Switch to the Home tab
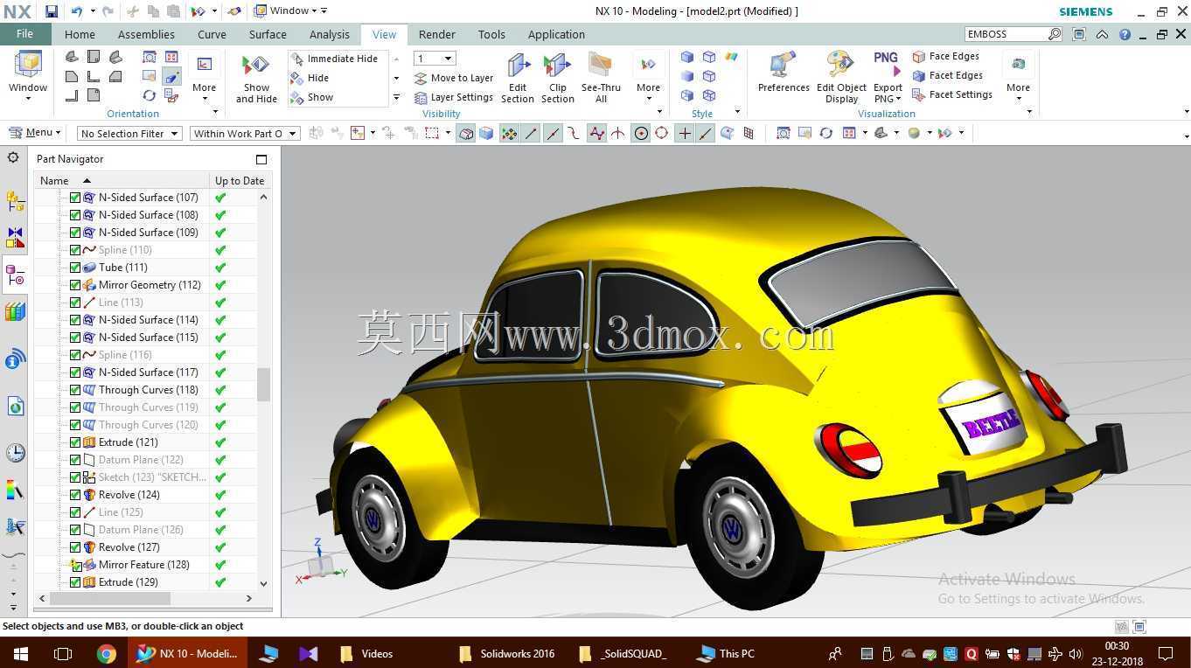Viewport: 1191px width, 668px height. [x=80, y=34]
